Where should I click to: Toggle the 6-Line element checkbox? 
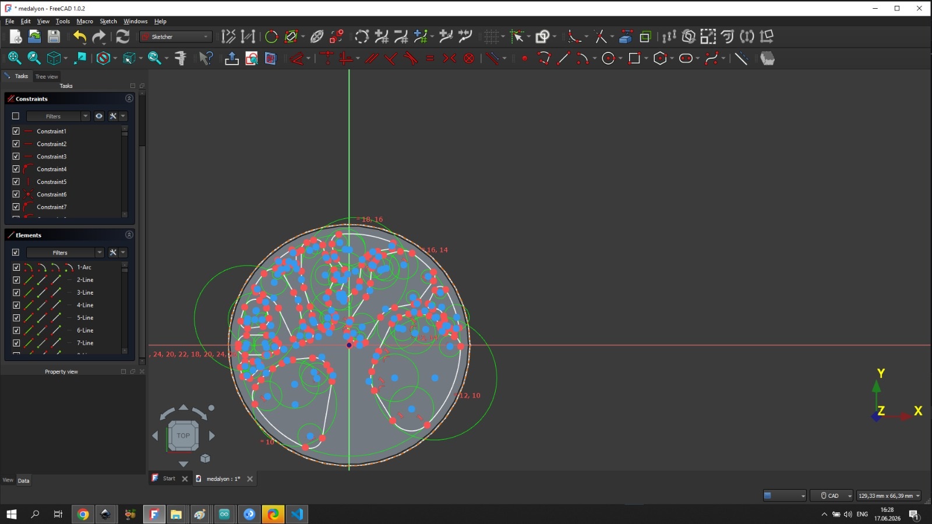pyautogui.click(x=16, y=330)
